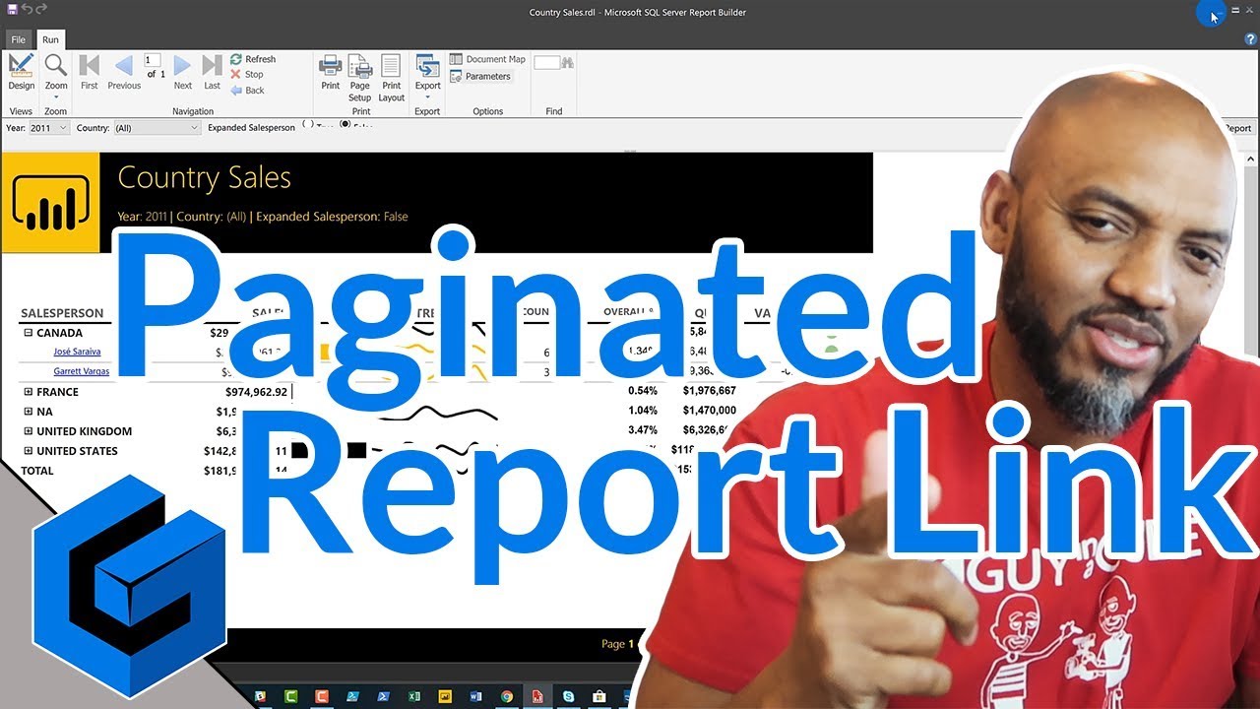Click the 1.04% overall value
1260x709 pixels.
pyautogui.click(x=642, y=412)
